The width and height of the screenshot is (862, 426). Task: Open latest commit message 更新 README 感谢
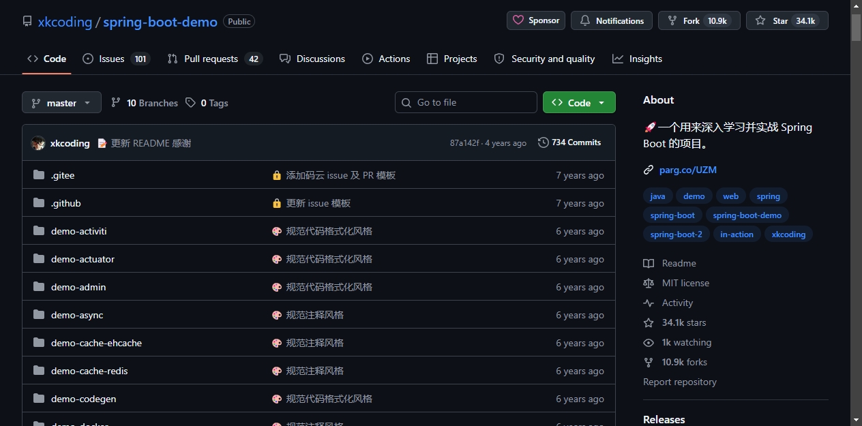pos(151,143)
